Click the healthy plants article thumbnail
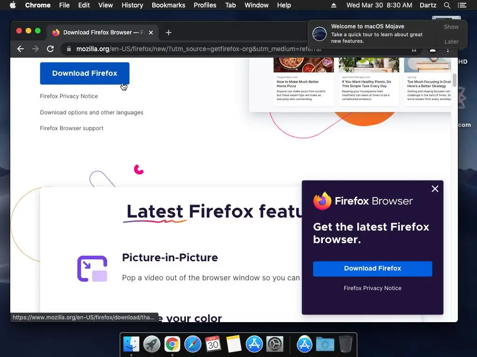Screen dimensions: 477x357 369,65
